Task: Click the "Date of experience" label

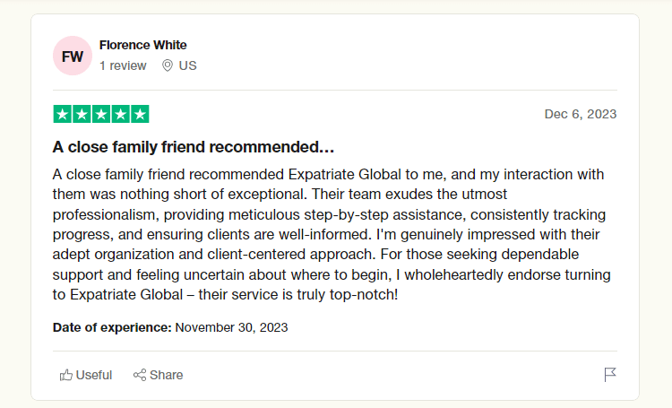Action: point(112,327)
